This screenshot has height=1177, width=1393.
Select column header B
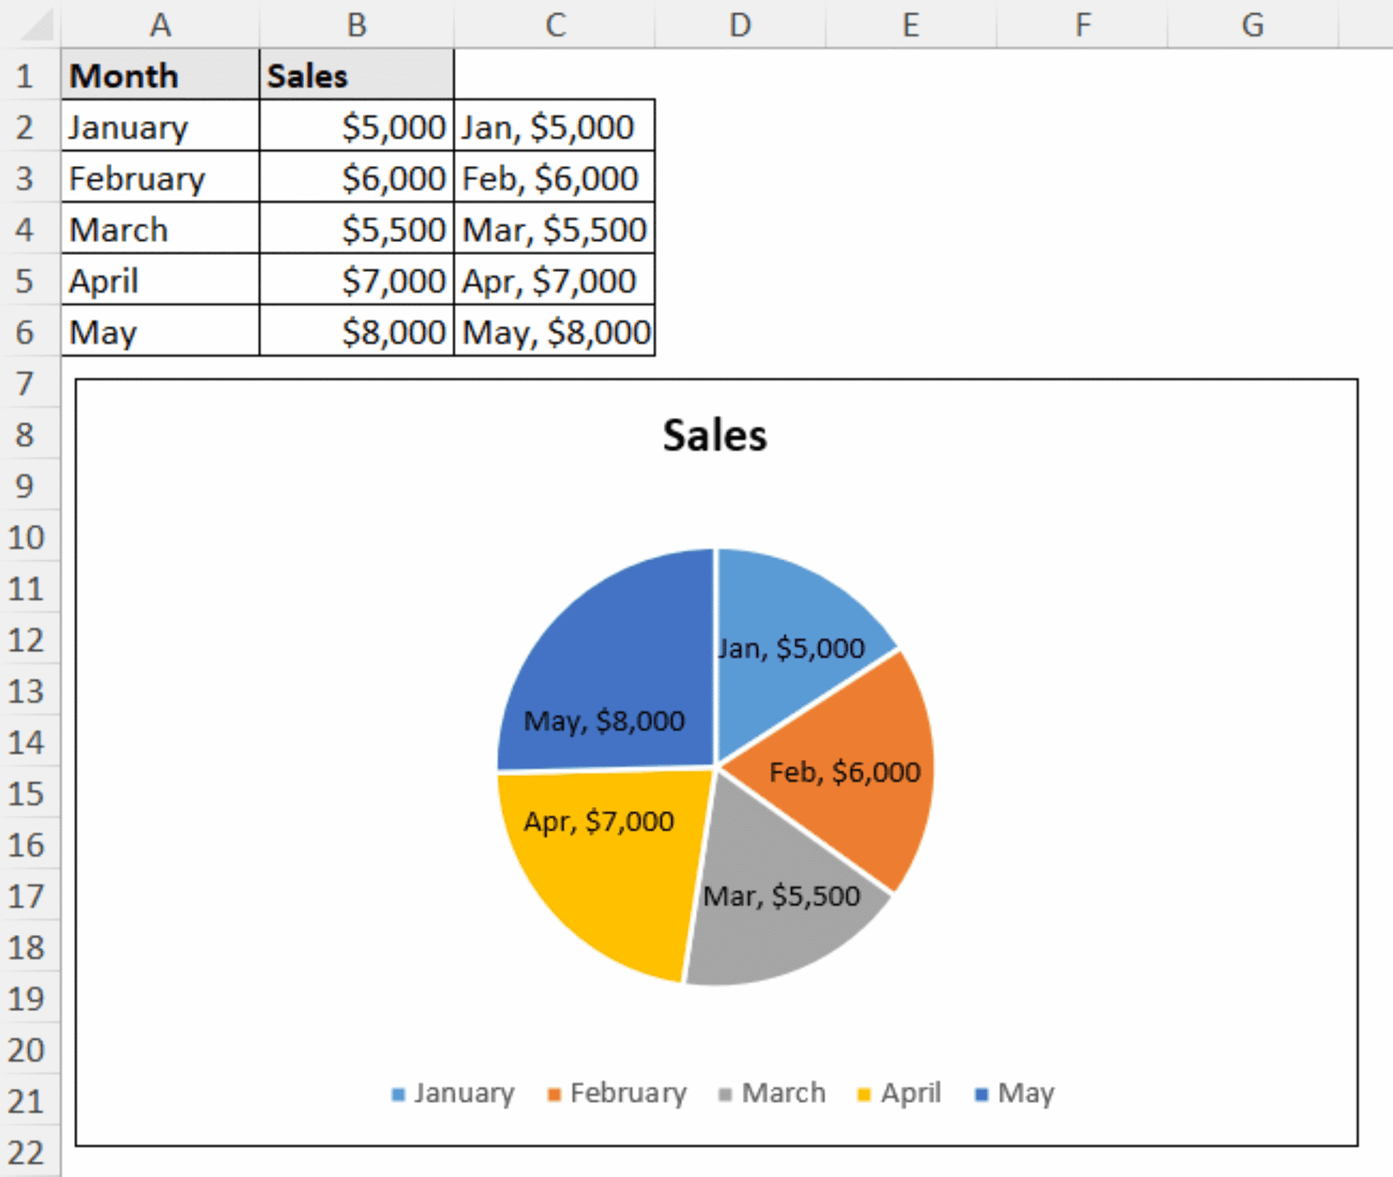tap(356, 26)
